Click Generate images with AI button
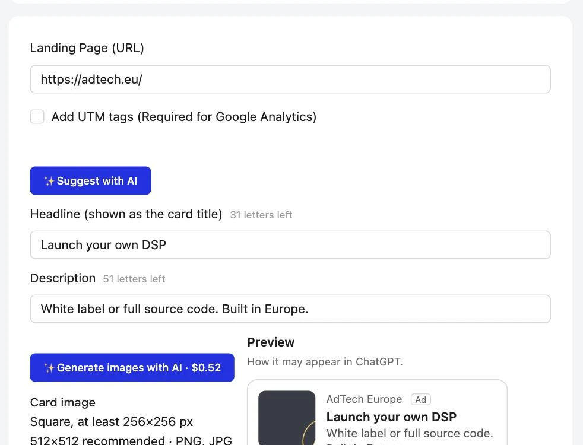The image size is (583, 445). coord(132,367)
